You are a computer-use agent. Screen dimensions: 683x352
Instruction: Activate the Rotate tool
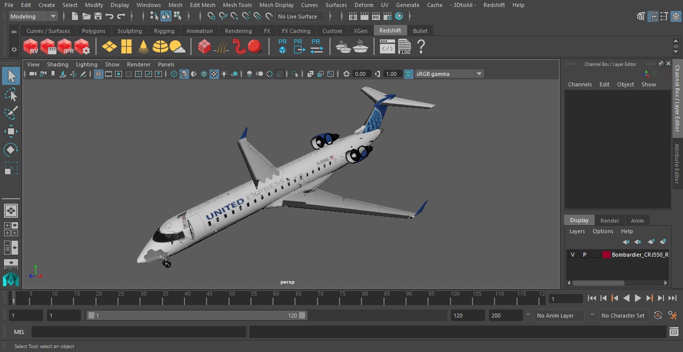(10, 150)
